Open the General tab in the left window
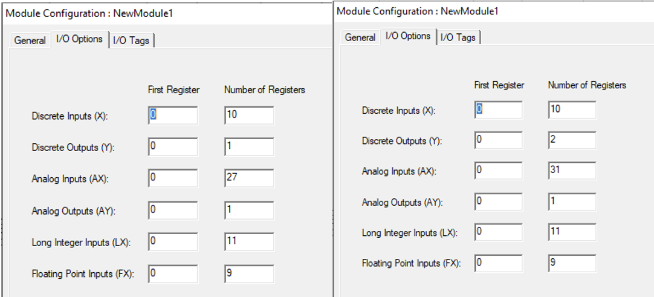654x297 pixels. coord(30,41)
